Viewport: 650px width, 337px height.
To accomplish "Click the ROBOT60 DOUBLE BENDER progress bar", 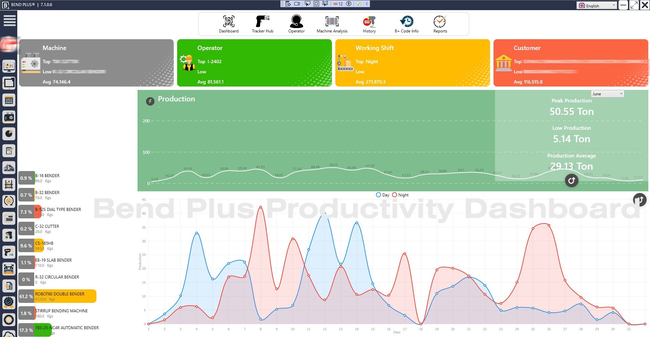I will [x=58, y=296].
